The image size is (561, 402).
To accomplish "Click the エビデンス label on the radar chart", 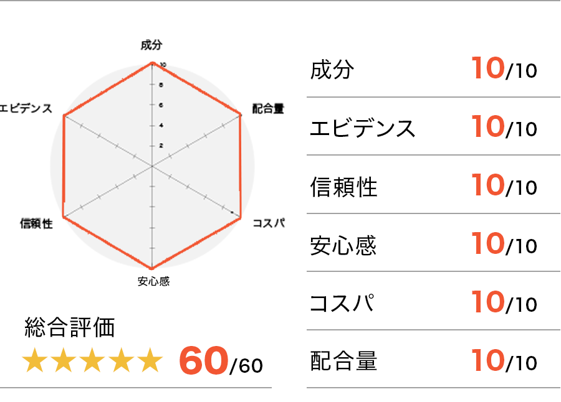I will [26, 109].
